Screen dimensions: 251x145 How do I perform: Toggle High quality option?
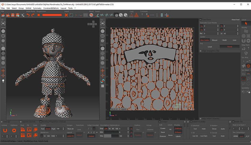pos(53,129)
